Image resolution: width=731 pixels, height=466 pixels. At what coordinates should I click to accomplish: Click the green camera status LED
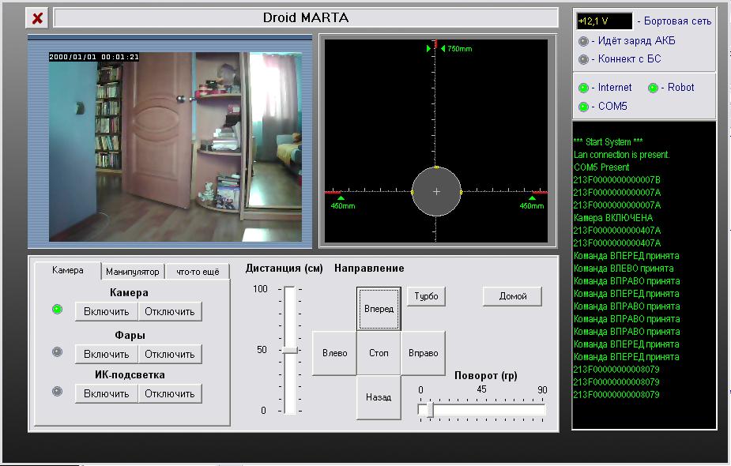pyautogui.click(x=57, y=310)
